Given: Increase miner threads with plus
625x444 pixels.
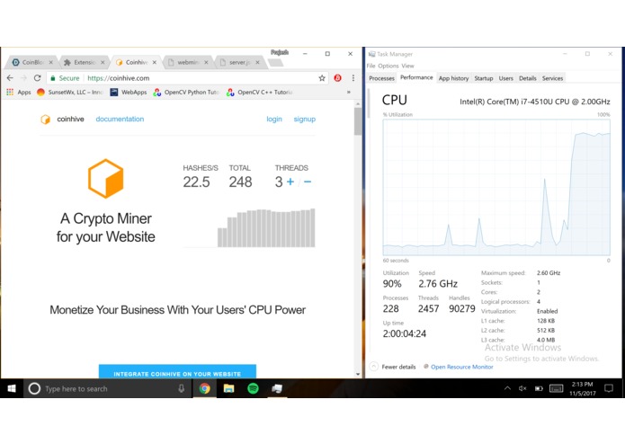Looking at the screenshot, I should (290, 182).
